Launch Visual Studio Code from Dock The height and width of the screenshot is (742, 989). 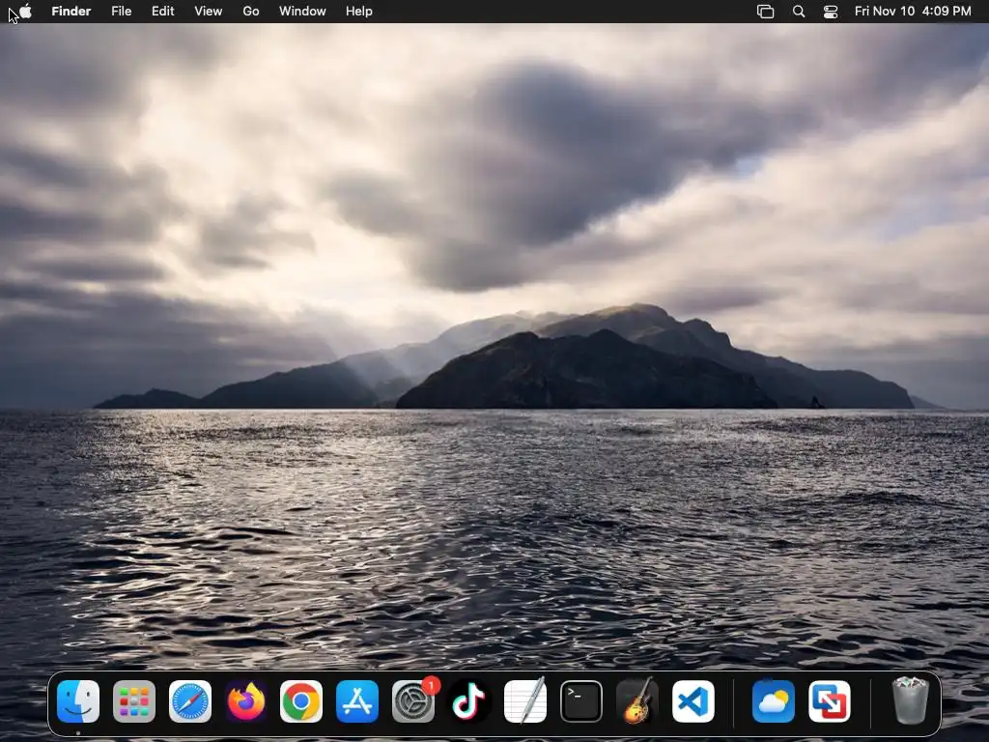[693, 701]
